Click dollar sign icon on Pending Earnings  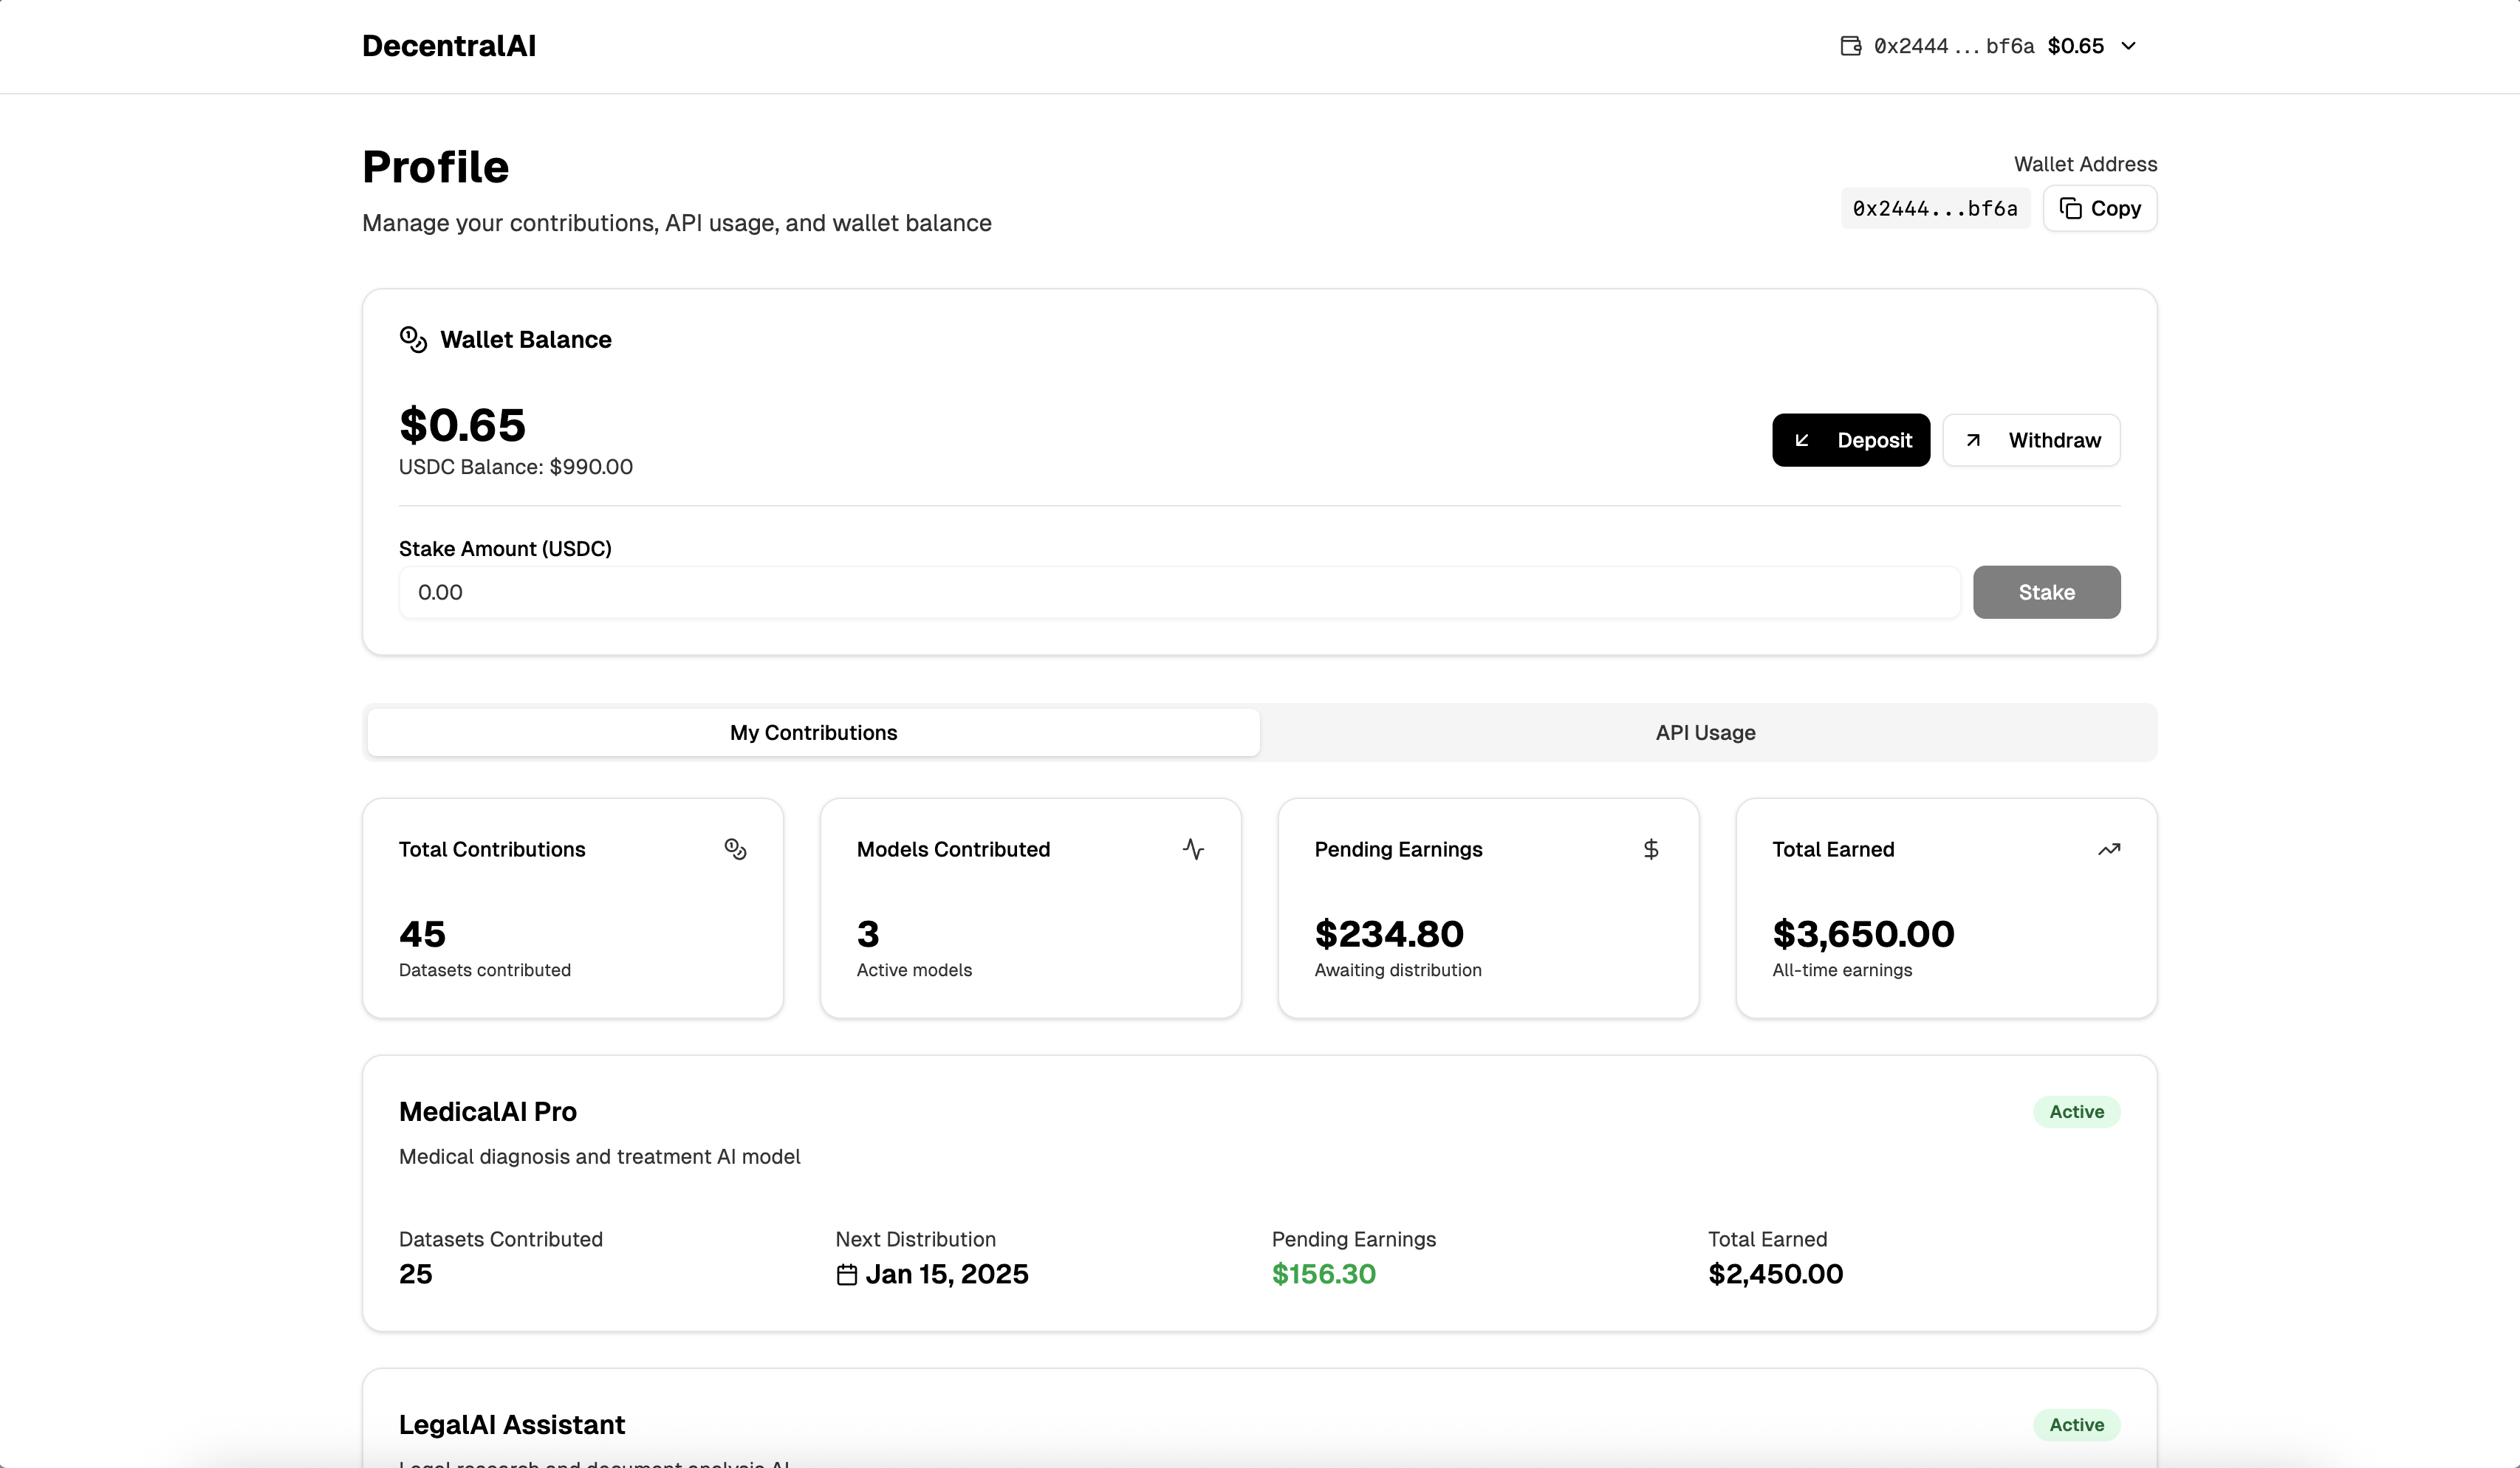(x=1651, y=849)
